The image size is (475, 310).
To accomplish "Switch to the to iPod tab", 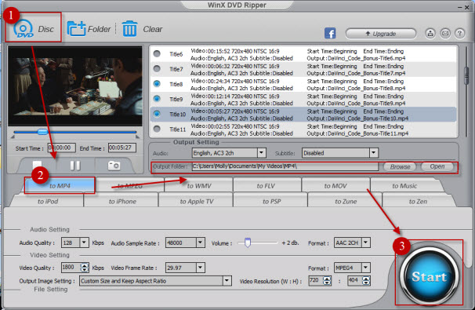I will (48, 201).
